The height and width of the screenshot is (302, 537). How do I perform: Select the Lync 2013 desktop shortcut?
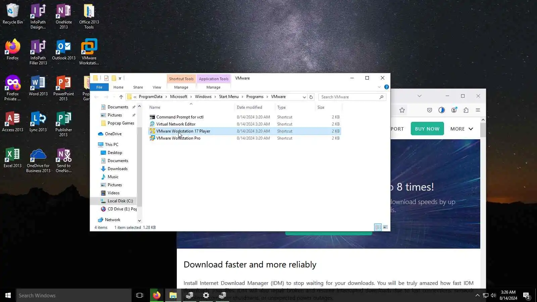[x=38, y=121]
